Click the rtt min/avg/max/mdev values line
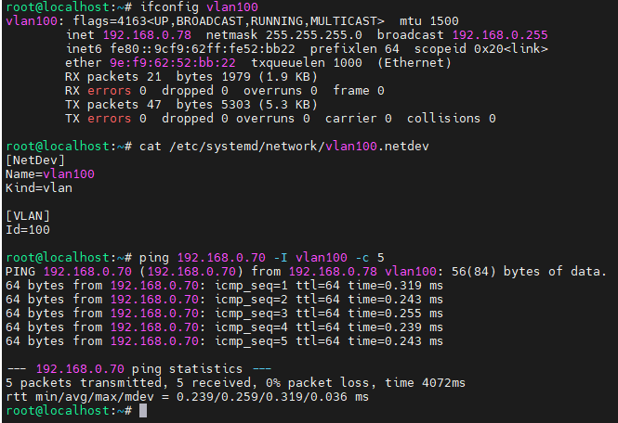 [x=187, y=397]
